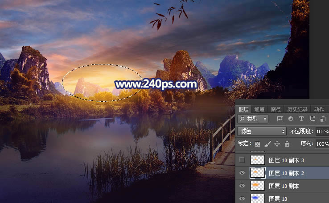The image size is (329, 203).
Task: Click the 不透明度 value field
Action: pyautogui.click(x=322, y=131)
